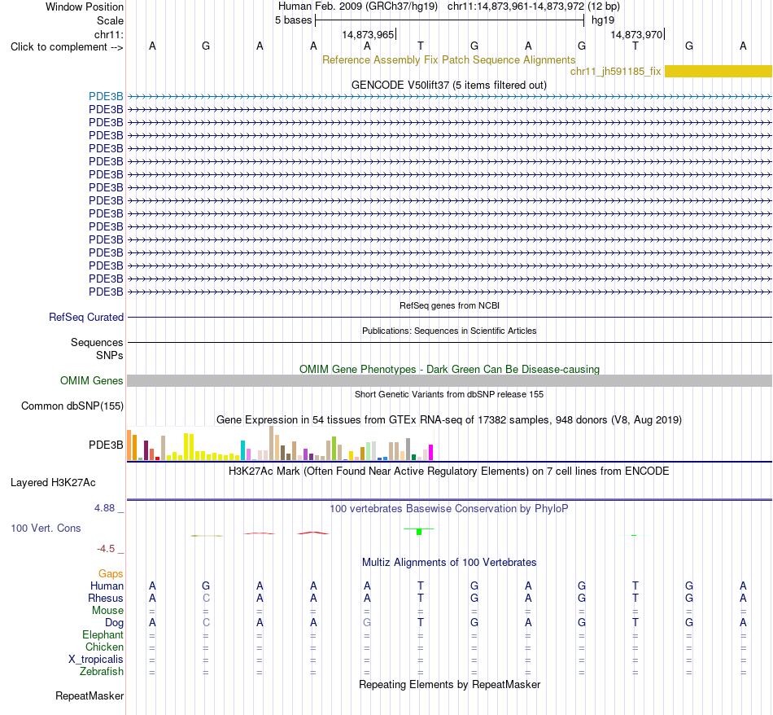The width and height of the screenshot is (773, 715).
Task: Click the green PhyloP conservation peak
Action: (x=419, y=531)
